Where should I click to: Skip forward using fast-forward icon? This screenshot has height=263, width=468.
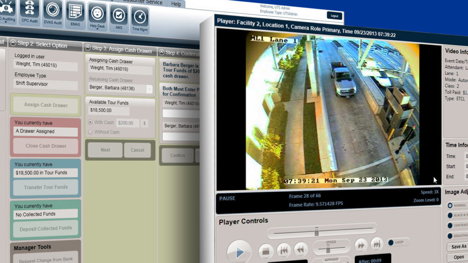361,245
